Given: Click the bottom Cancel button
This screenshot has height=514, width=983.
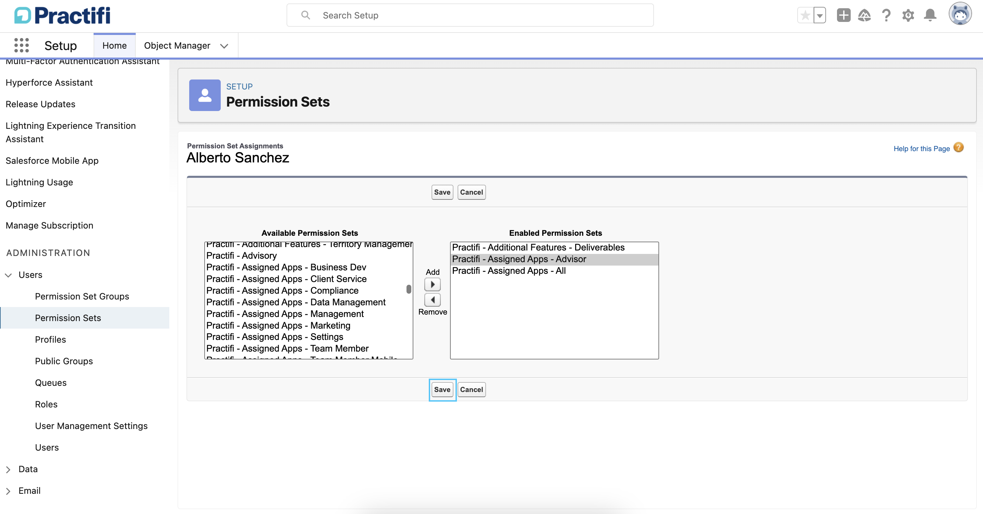Looking at the screenshot, I should coord(471,389).
